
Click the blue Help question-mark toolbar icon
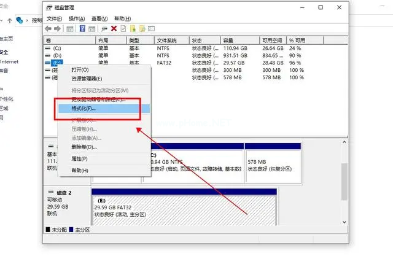82,29
